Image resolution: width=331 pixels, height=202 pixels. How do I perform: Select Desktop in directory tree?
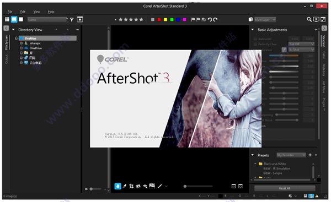point(47,38)
